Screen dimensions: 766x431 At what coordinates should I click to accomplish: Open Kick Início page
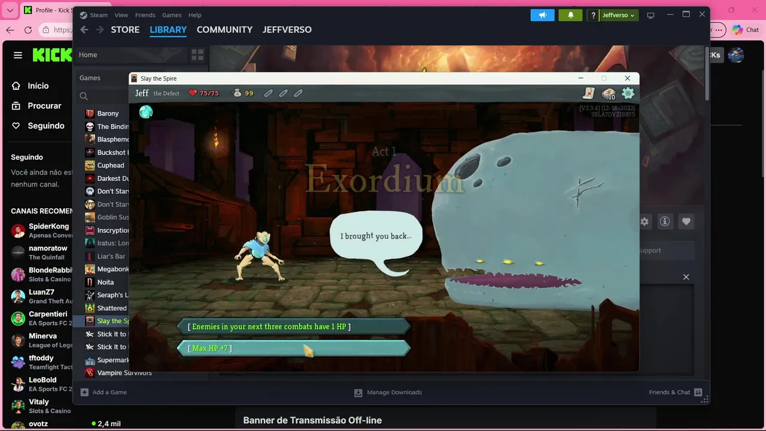click(38, 86)
